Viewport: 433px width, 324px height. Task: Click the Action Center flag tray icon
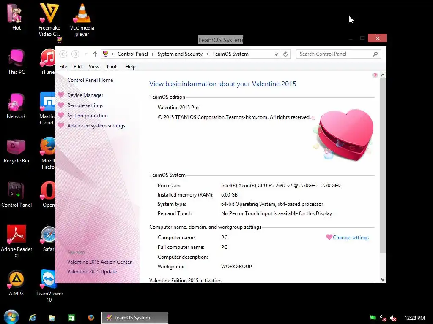pyautogui.click(x=373, y=318)
